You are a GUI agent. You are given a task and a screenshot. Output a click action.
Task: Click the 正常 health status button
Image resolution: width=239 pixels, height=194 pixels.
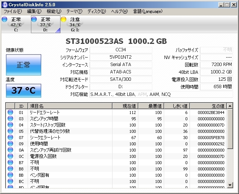click(x=23, y=65)
